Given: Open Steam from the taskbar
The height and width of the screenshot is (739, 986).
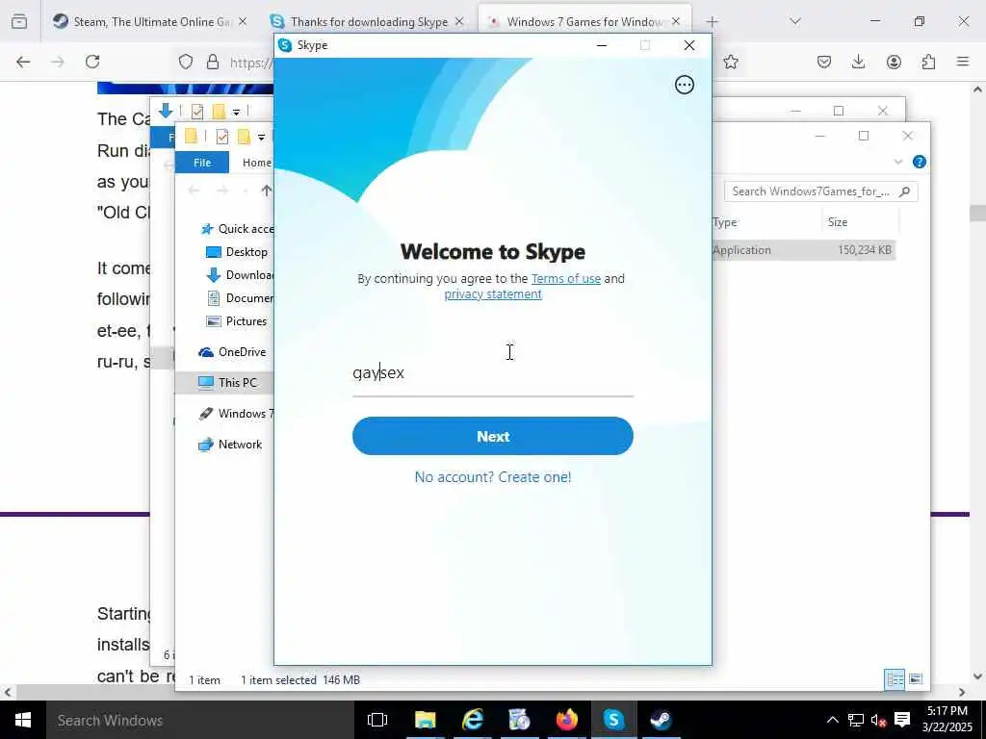Looking at the screenshot, I should pos(661,720).
